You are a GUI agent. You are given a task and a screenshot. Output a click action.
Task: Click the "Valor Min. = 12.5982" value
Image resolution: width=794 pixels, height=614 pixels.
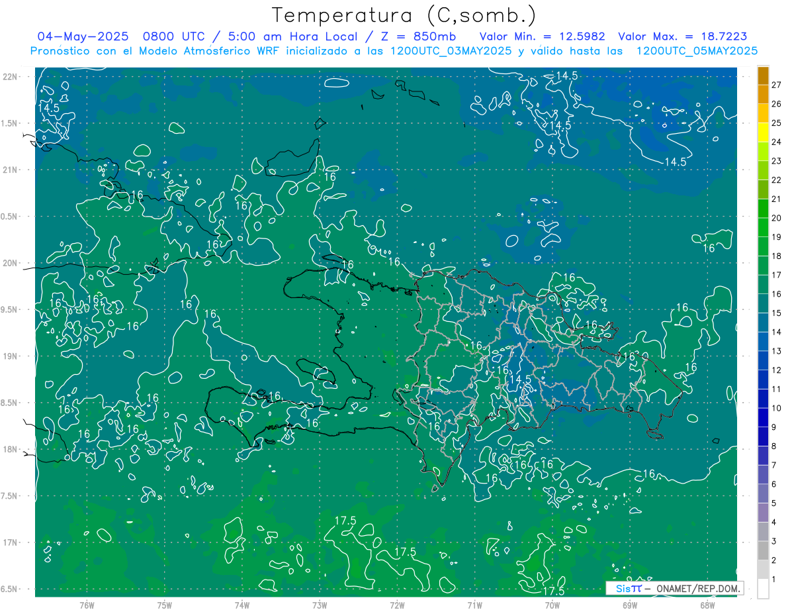click(x=543, y=36)
